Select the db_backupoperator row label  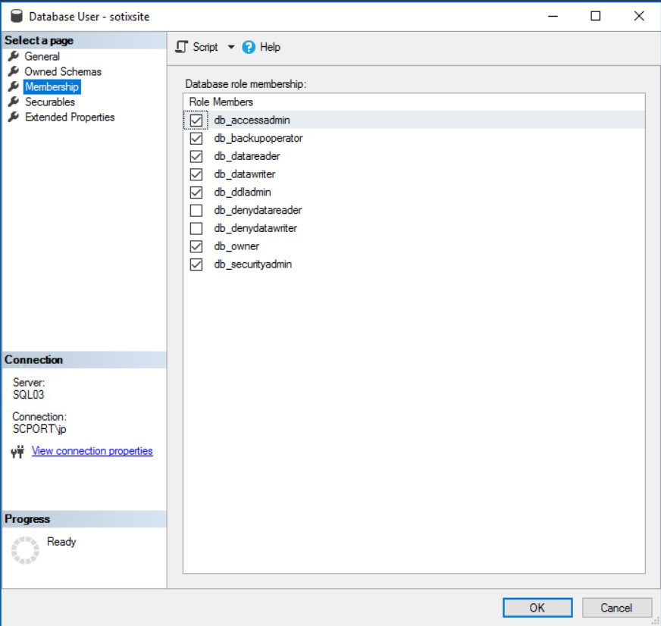[x=258, y=139]
